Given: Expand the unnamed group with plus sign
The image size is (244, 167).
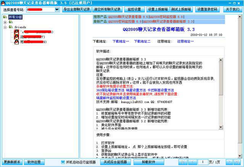Looking at the screenshot, I should 5,22.
